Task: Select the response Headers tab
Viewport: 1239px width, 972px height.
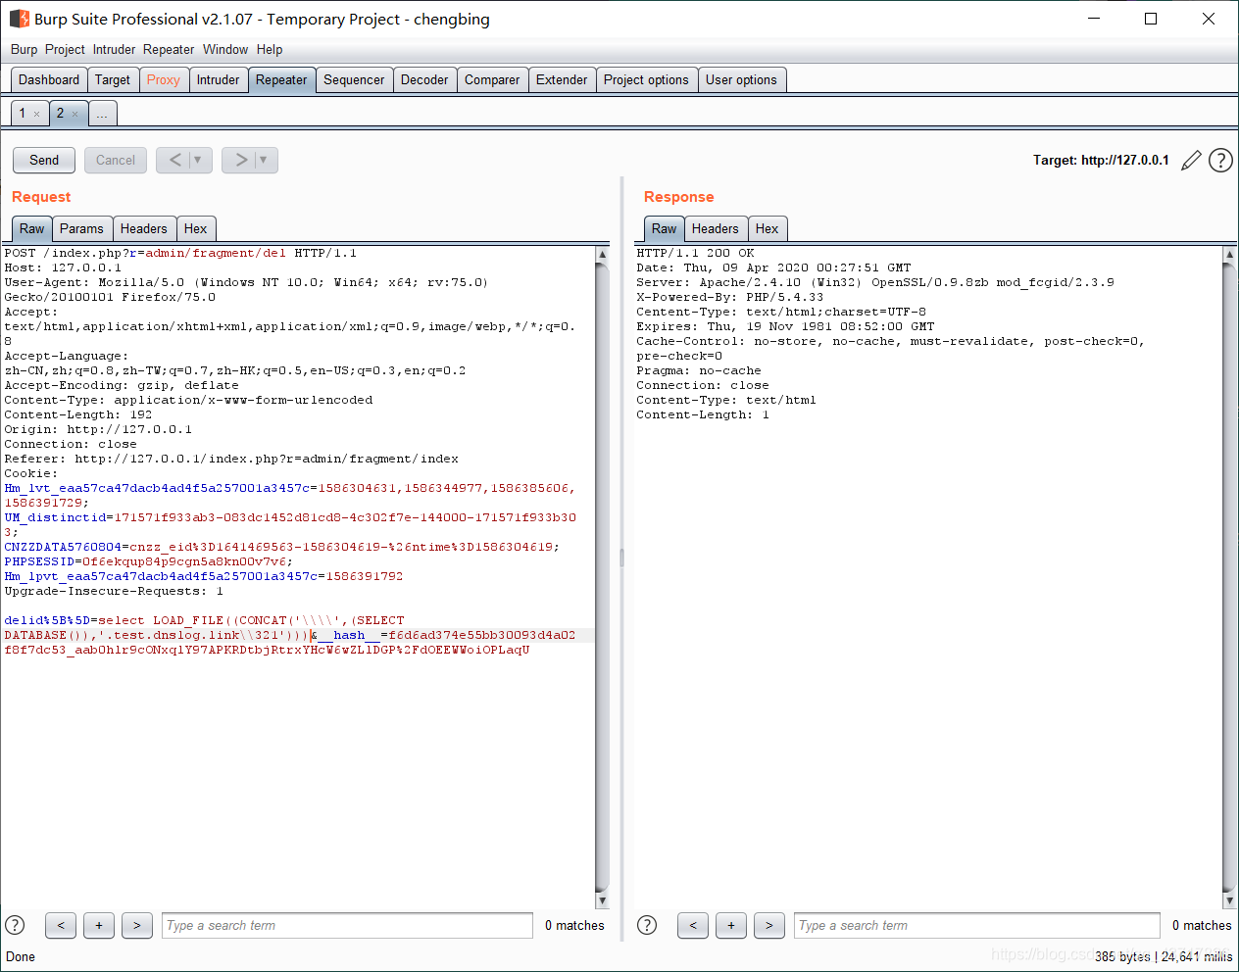Action: 716,229
